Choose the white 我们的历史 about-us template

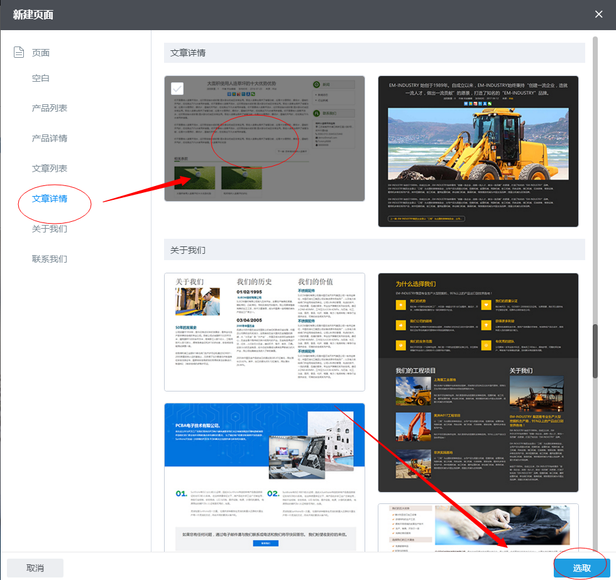pos(264,332)
